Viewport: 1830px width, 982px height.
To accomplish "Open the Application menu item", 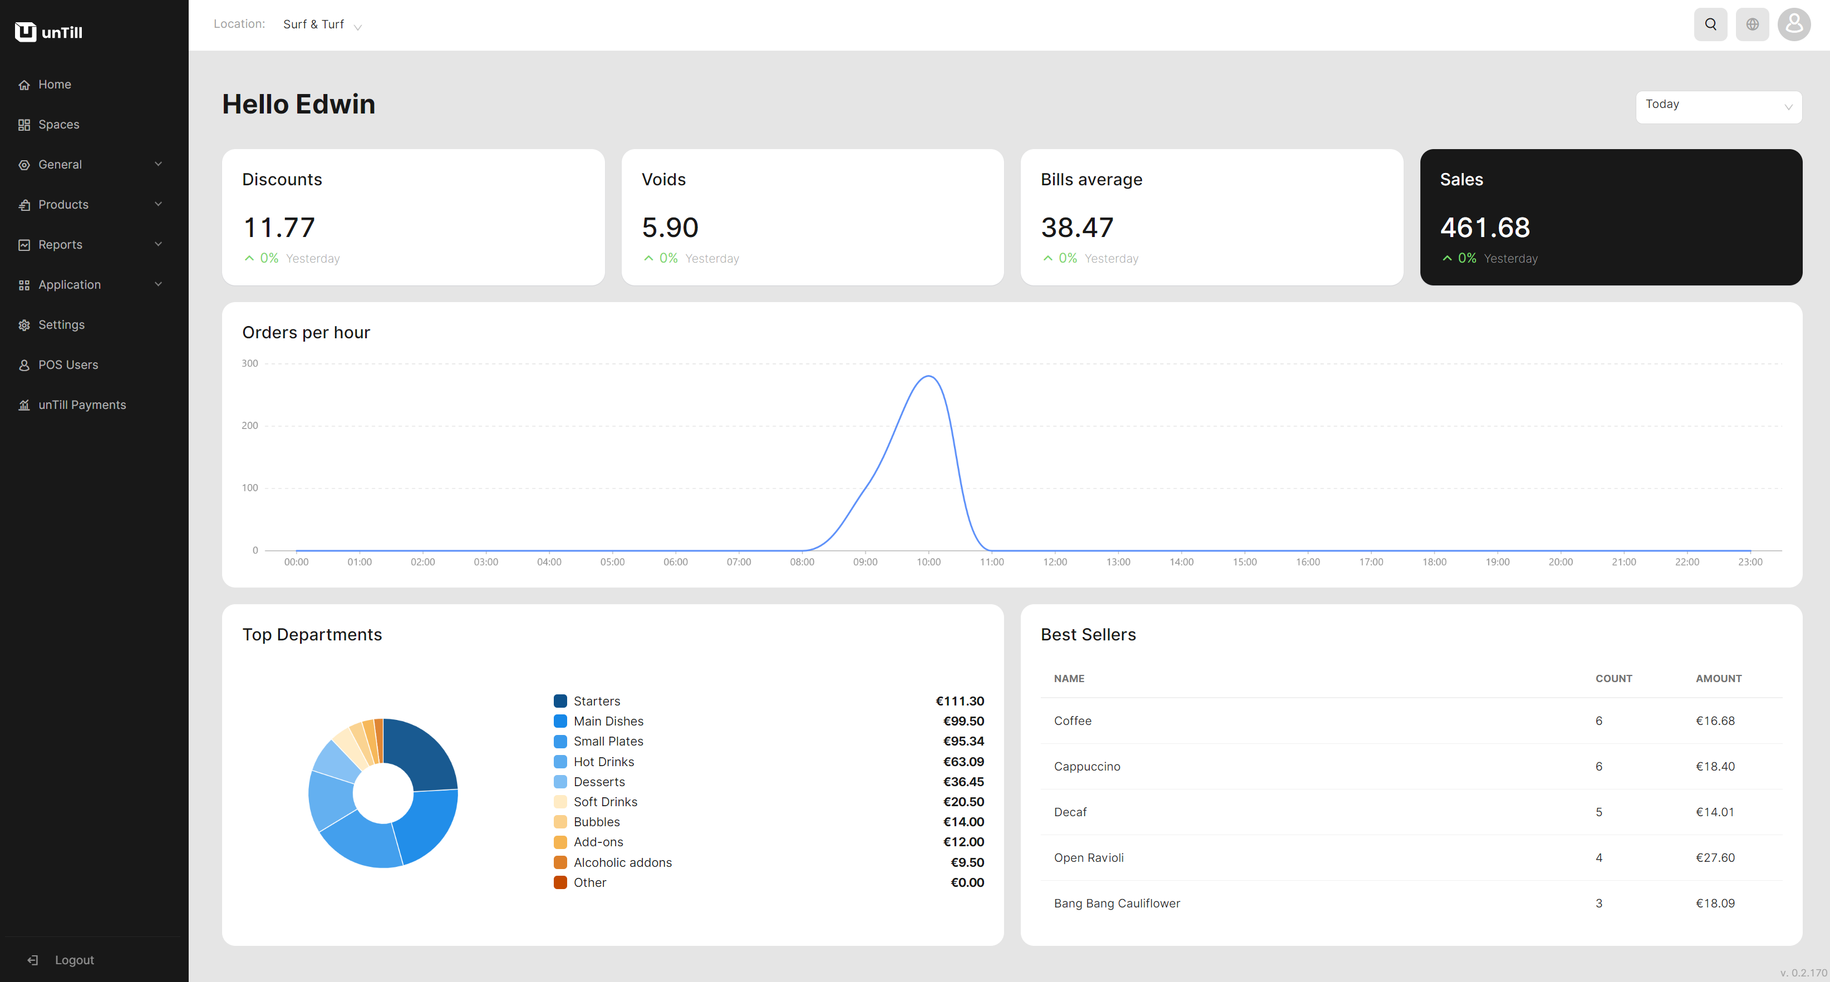I will (x=70, y=285).
